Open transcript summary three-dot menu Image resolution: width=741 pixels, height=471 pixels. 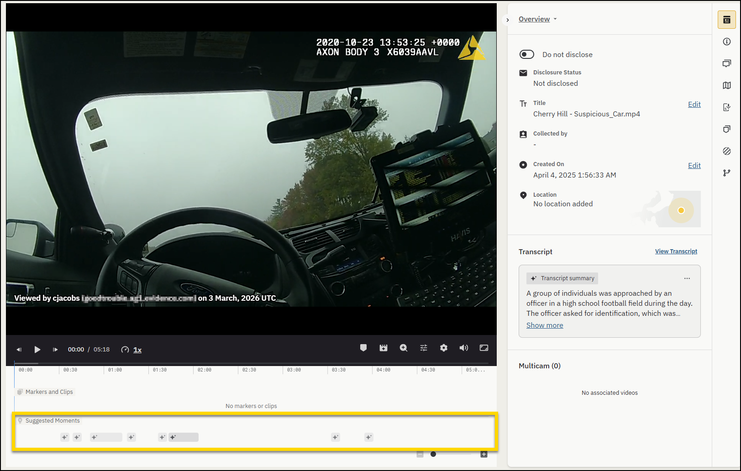click(687, 278)
